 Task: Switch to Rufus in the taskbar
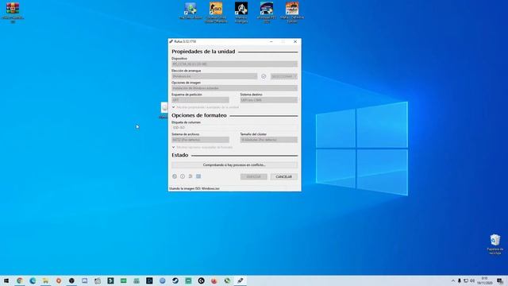point(240,280)
